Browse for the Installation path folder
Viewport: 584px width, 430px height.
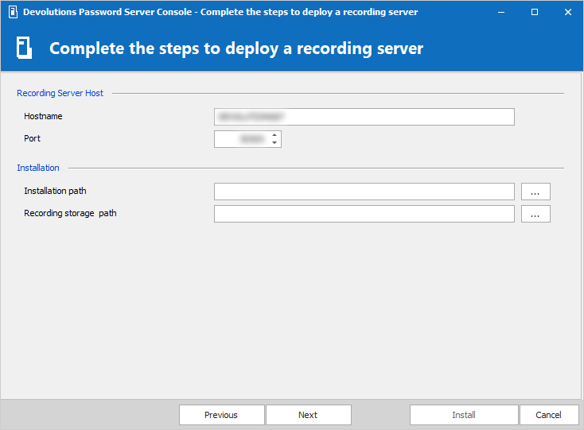pyautogui.click(x=535, y=192)
